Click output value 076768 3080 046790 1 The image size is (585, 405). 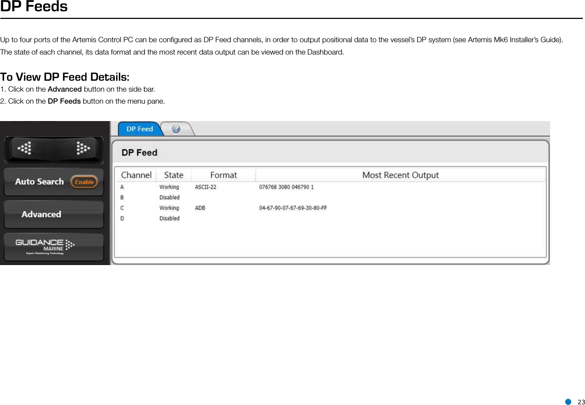(286, 187)
